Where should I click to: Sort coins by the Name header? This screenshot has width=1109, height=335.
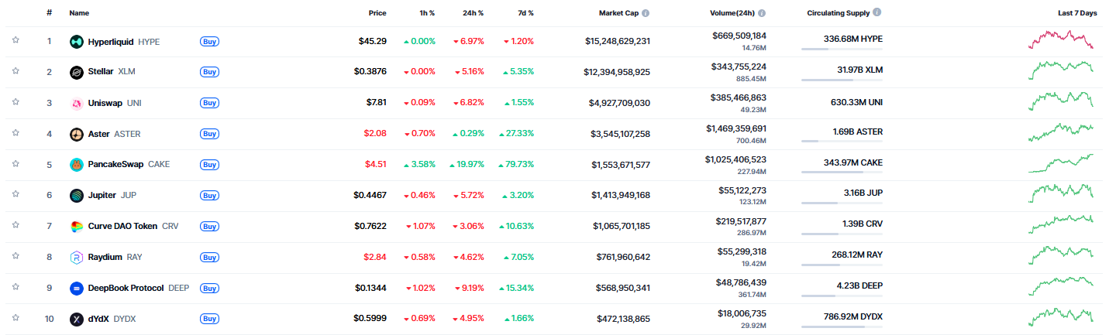(x=79, y=13)
